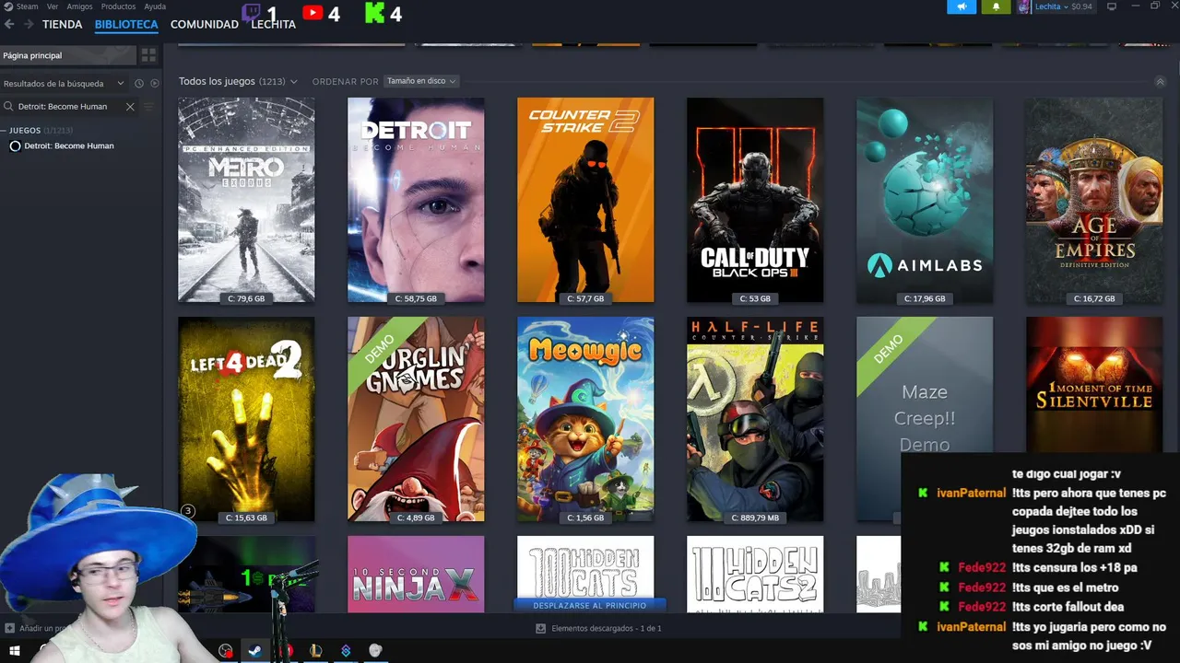Enter Big Picture mode via monitor icon
The height and width of the screenshot is (663, 1180).
pos(1112,6)
